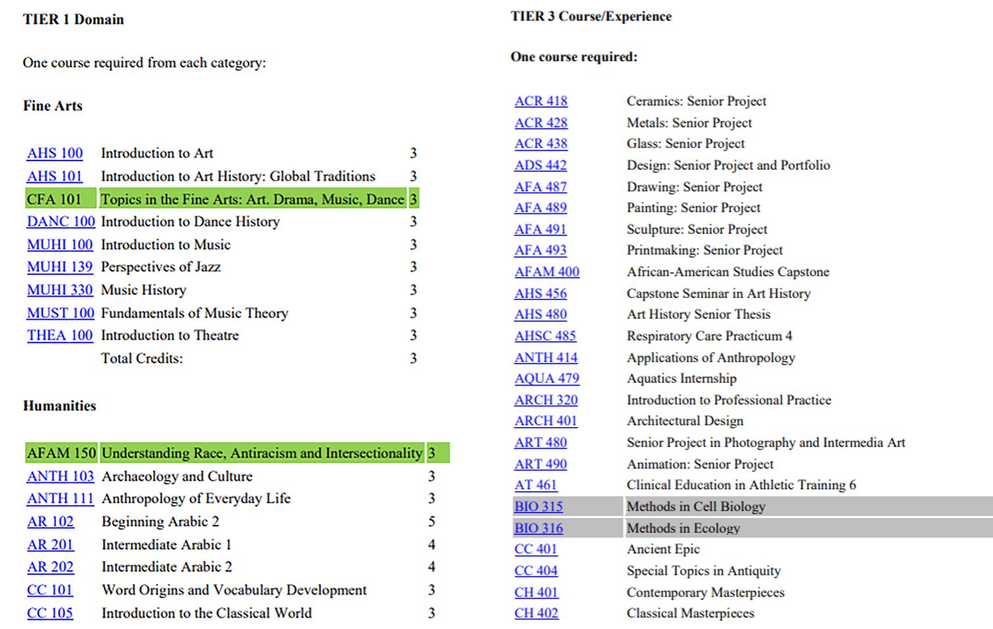The image size is (993, 629).
Task: Open the AHSC 485 course link
Action: tap(545, 336)
